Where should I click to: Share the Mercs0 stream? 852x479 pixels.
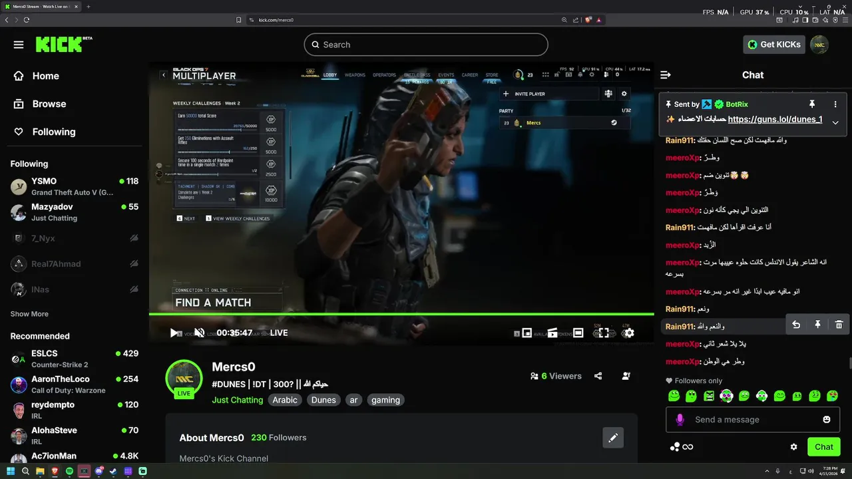pos(598,376)
